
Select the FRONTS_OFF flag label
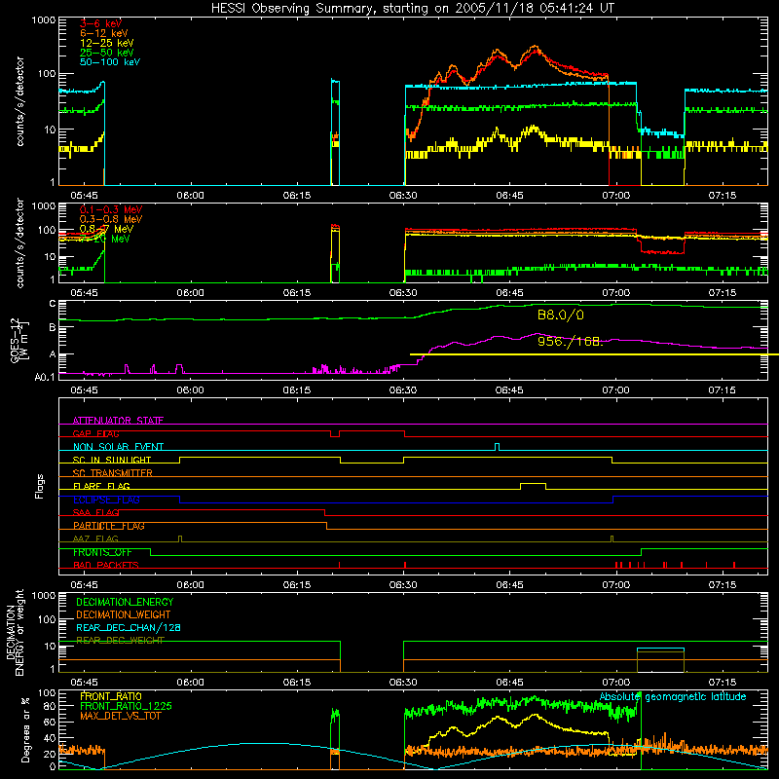coord(102,552)
